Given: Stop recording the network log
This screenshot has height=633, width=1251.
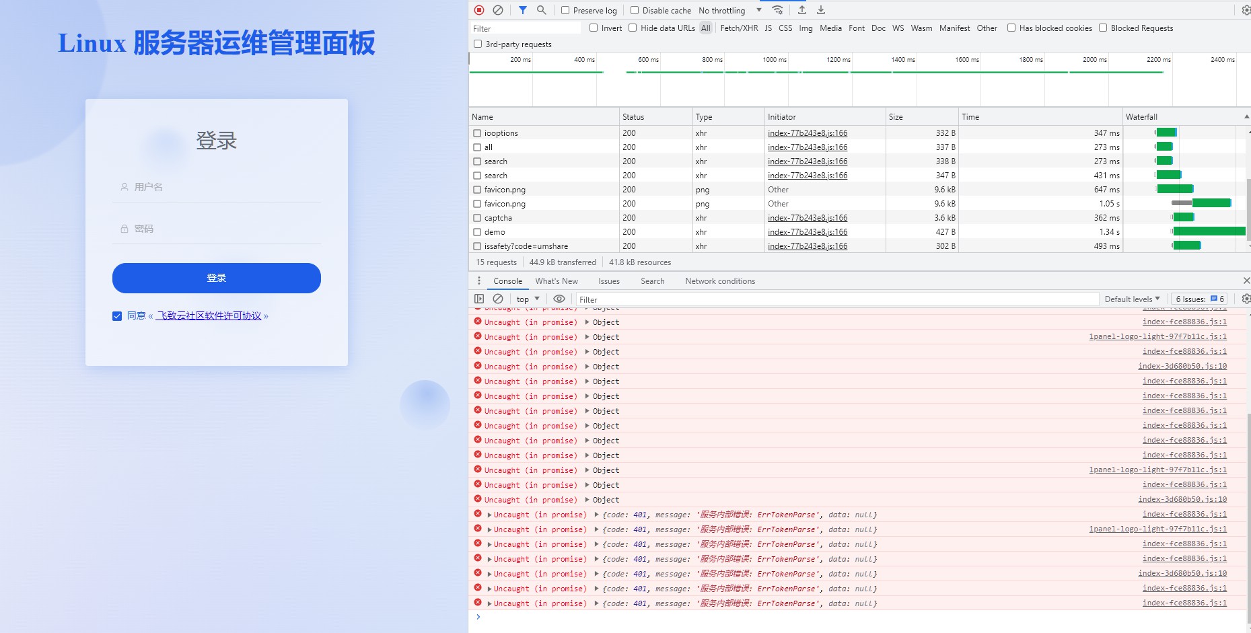Looking at the screenshot, I should [x=478, y=10].
